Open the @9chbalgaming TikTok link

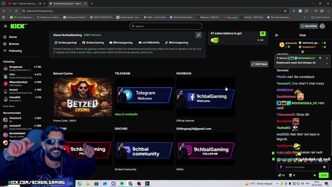[177, 43]
